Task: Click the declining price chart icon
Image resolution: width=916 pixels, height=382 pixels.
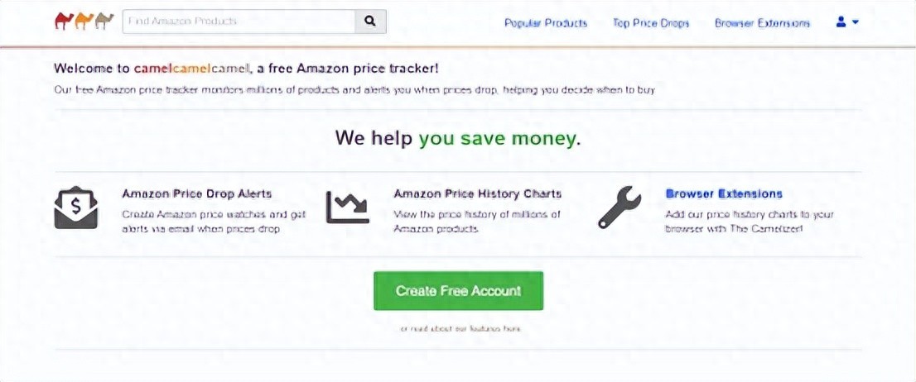Action: tap(347, 208)
